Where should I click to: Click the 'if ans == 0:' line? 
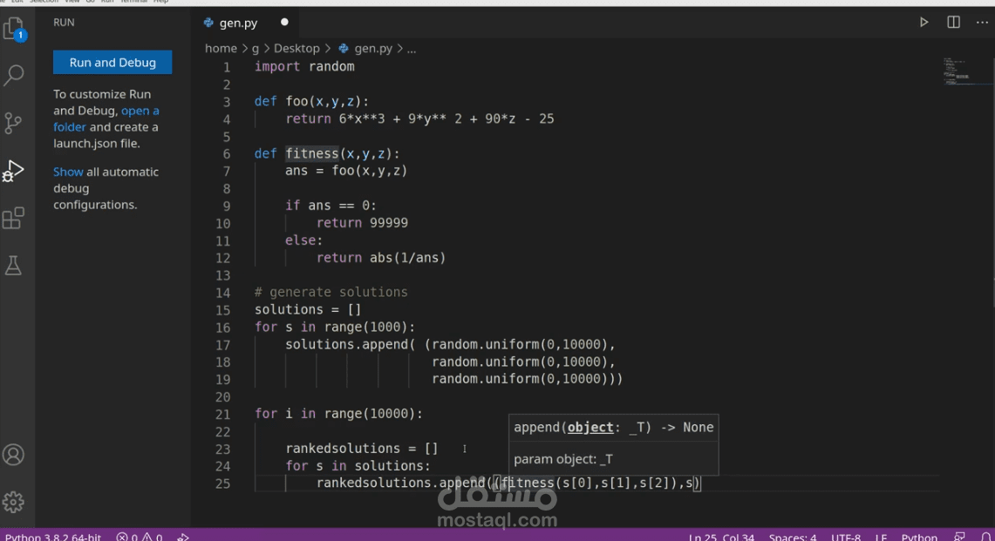click(x=331, y=206)
